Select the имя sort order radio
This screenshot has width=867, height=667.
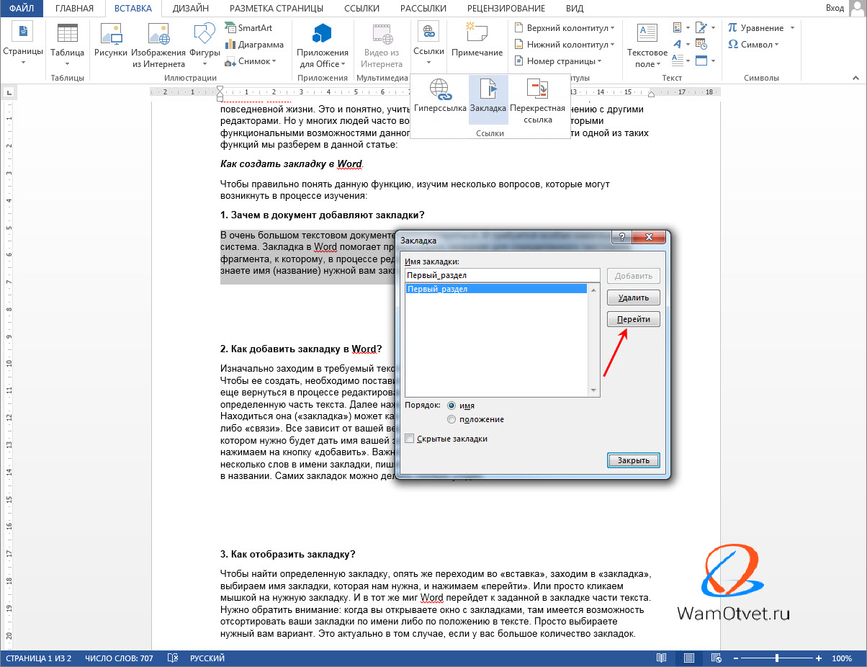coord(452,406)
